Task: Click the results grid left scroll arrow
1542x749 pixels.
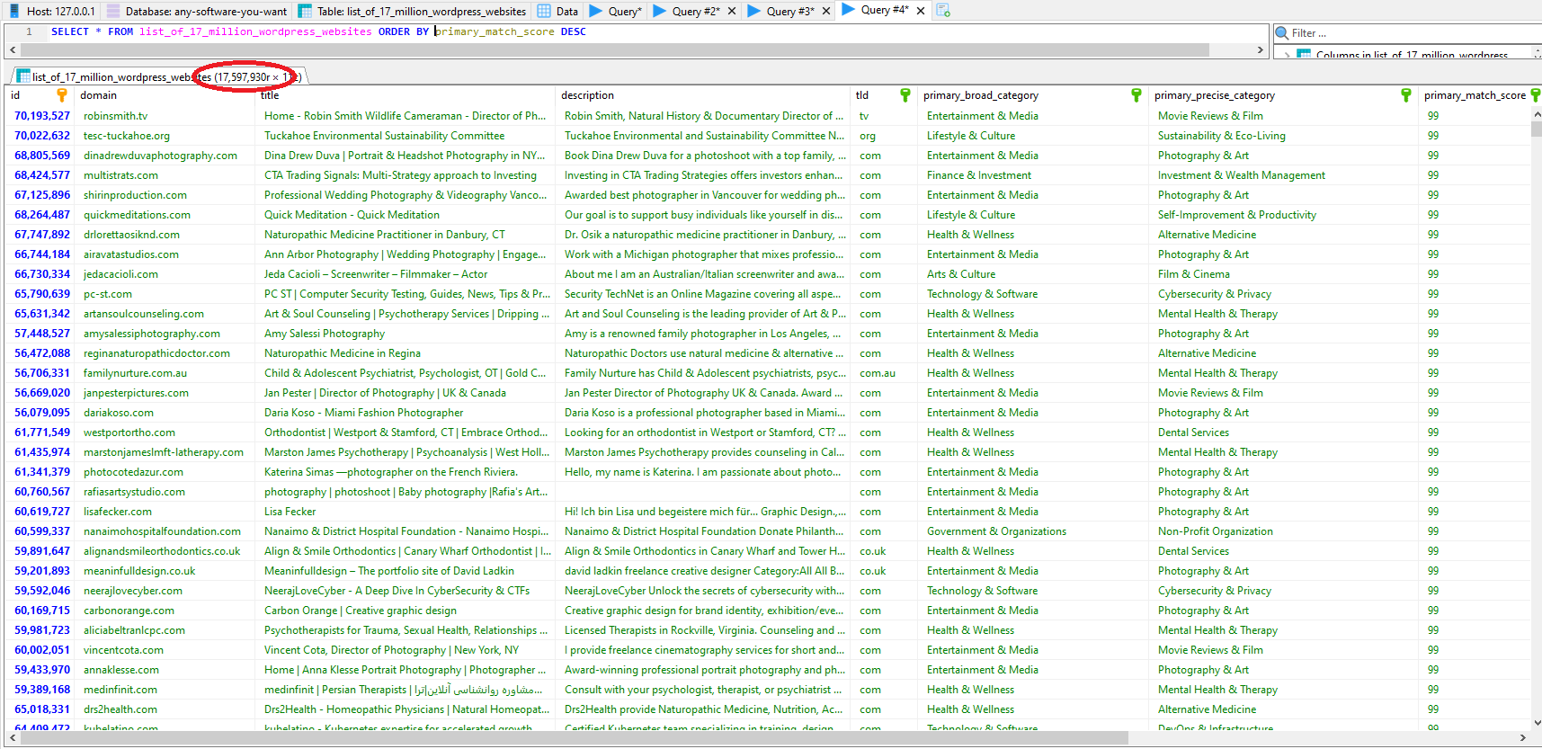Action: (12, 737)
